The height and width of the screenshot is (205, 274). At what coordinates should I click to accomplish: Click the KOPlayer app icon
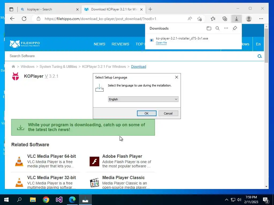point(15,76)
